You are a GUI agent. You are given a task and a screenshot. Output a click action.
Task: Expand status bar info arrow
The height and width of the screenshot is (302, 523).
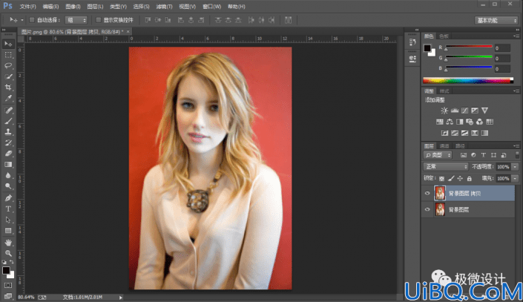pyautogui.click(x=121, y=298)
